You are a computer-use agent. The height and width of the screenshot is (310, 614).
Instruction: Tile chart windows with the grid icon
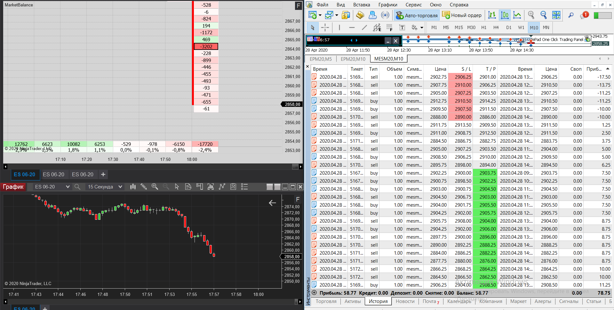pos(556,15)
